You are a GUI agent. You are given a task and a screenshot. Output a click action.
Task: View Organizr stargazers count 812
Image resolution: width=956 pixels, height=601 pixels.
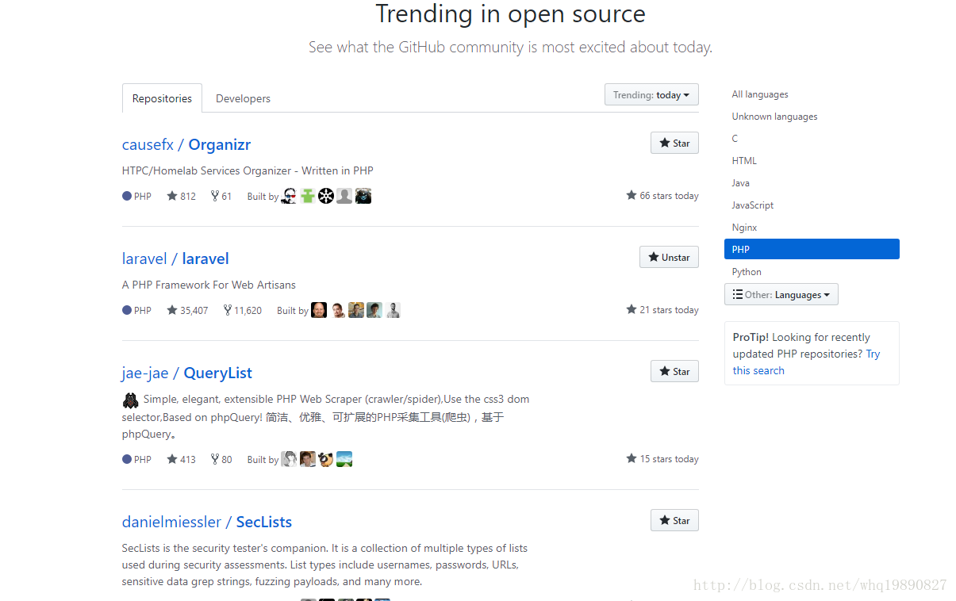(x=181, y=196)
